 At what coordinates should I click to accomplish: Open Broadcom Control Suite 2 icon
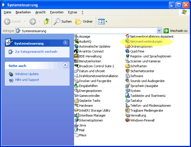[76, 66]
